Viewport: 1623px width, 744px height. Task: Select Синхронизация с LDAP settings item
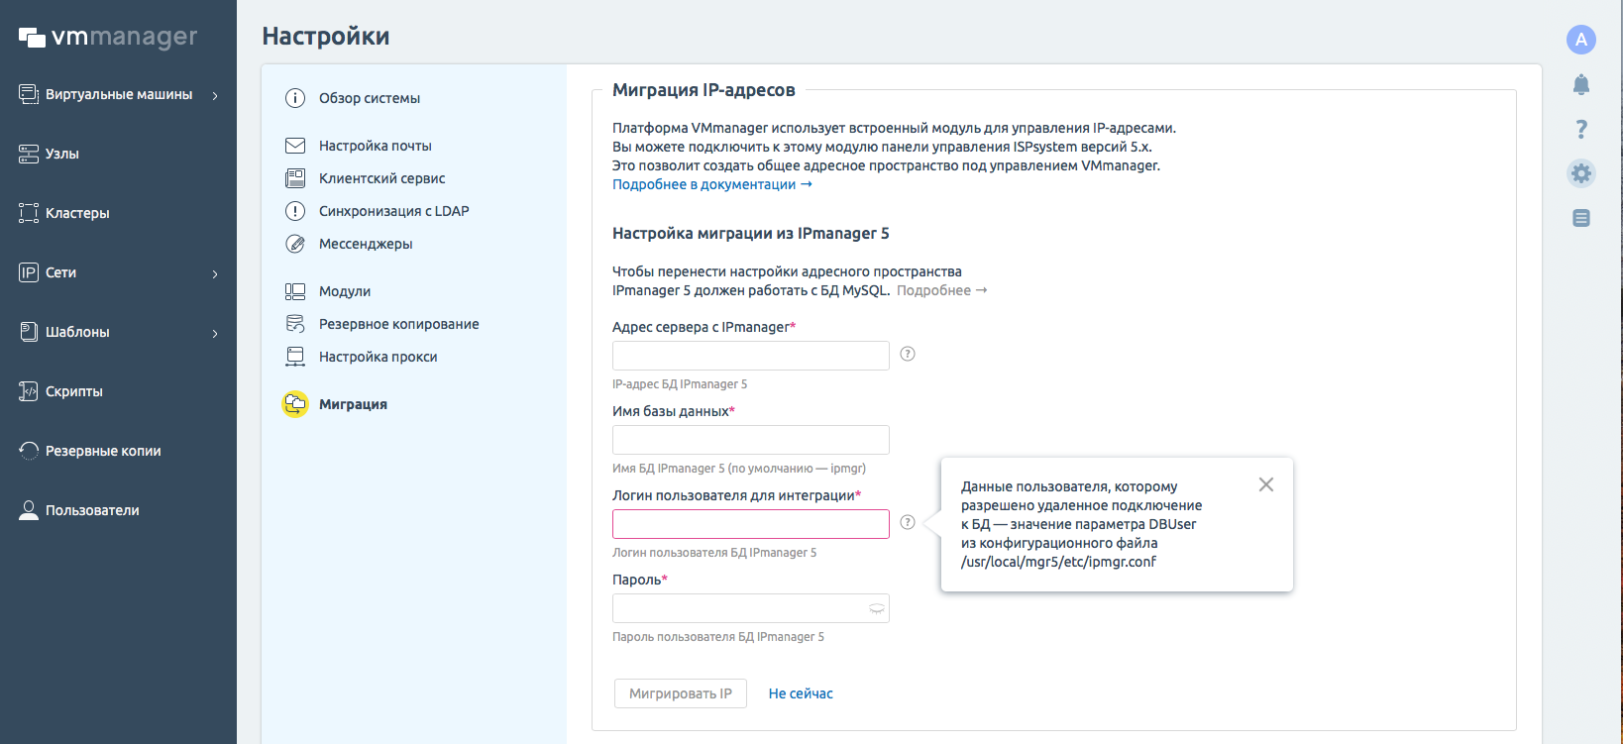pyautogui.click(x=394, y=211)
